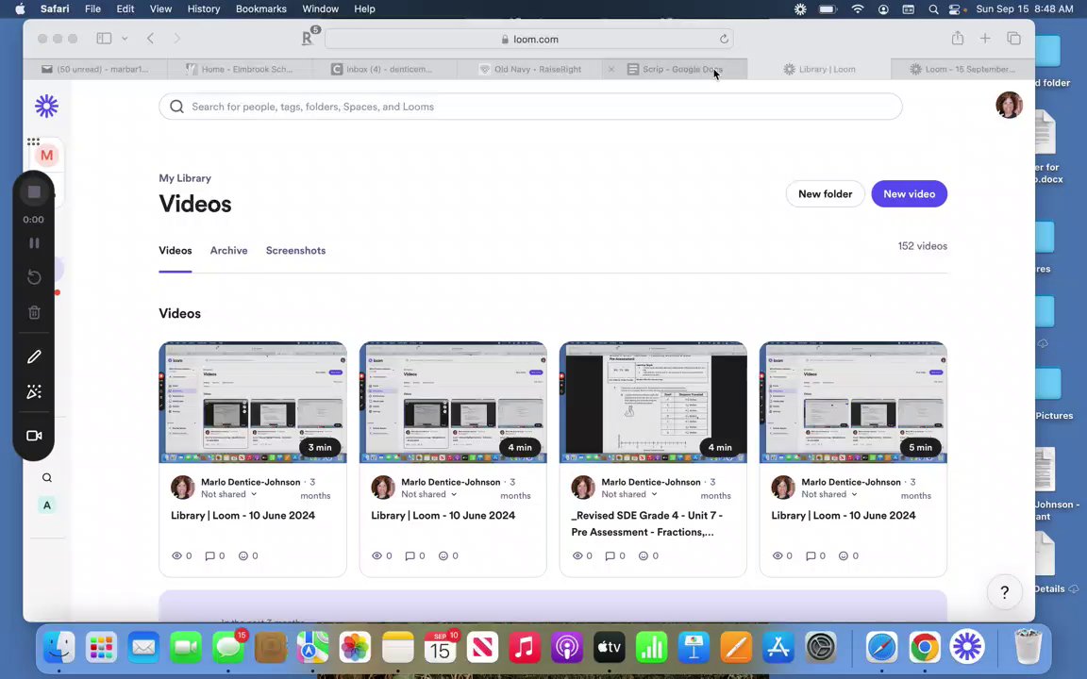Screen dimensions: 1087x679
Task: Switch to Loom - 15 September tab
Action: point(962,69)
